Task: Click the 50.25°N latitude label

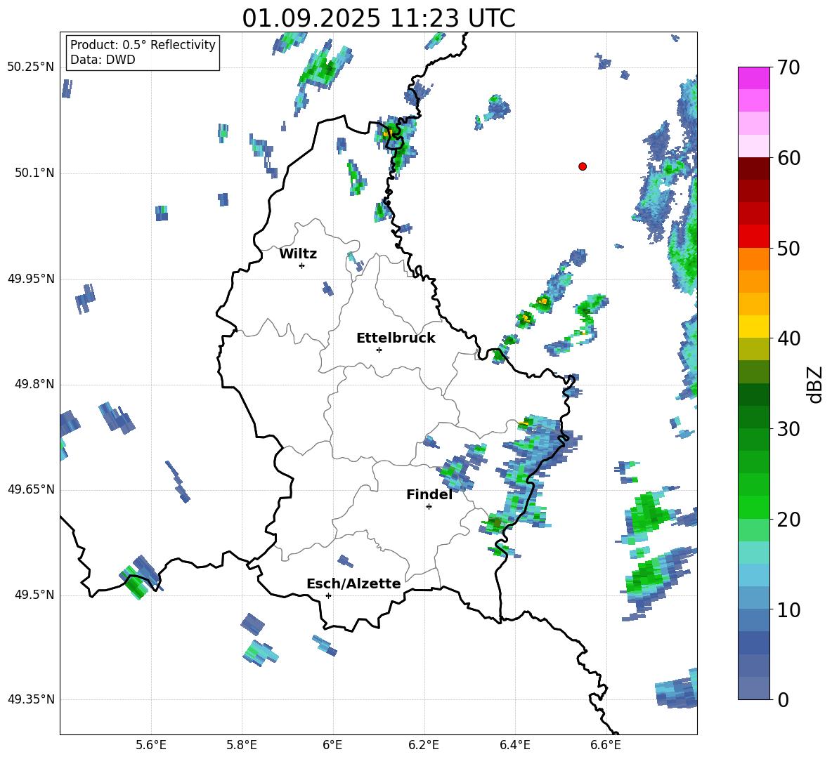Action: point(31,67)
